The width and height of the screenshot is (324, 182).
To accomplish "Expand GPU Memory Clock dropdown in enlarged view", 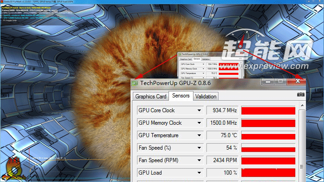I will click(199, 123).
